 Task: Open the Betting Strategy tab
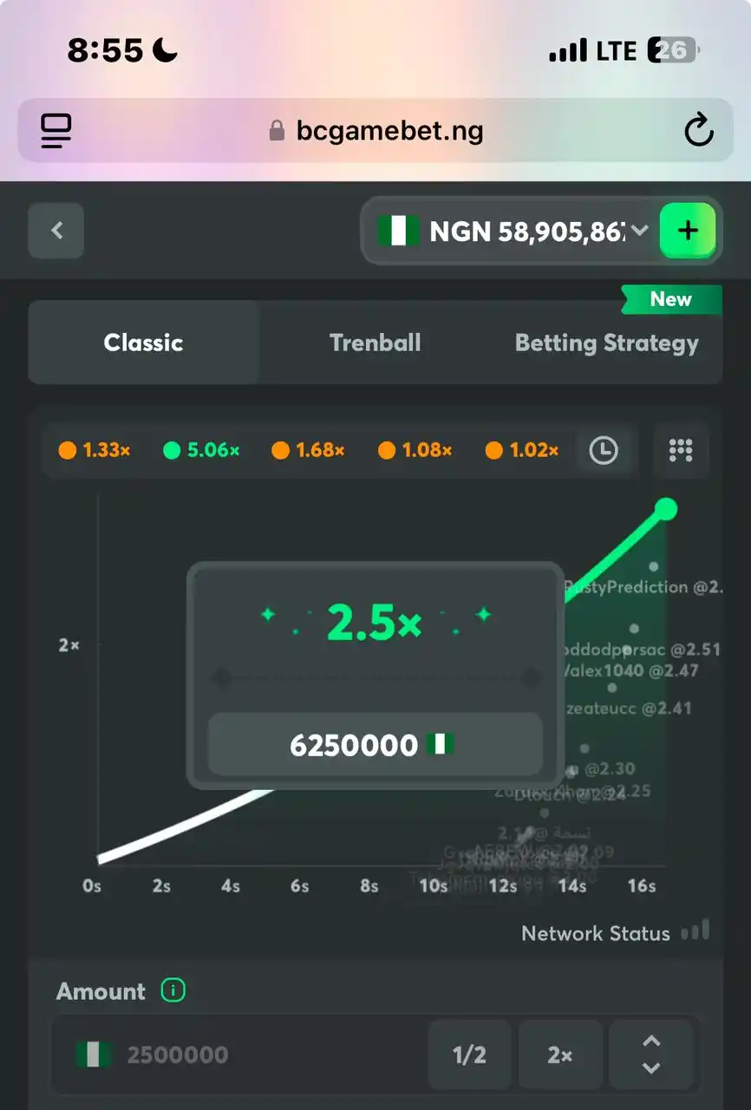(x=606, y=343)
